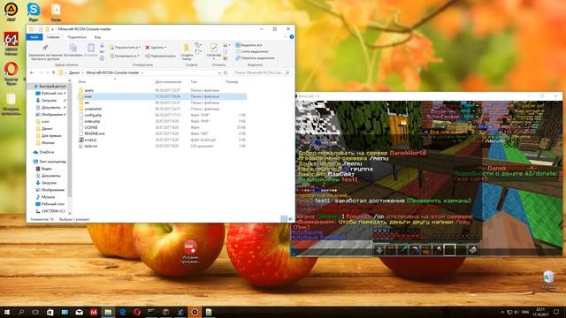The width and height of the screenshot is (566, 318).
Task: Open recent locations dropdown near back arrow
Action: pos(47,72)
